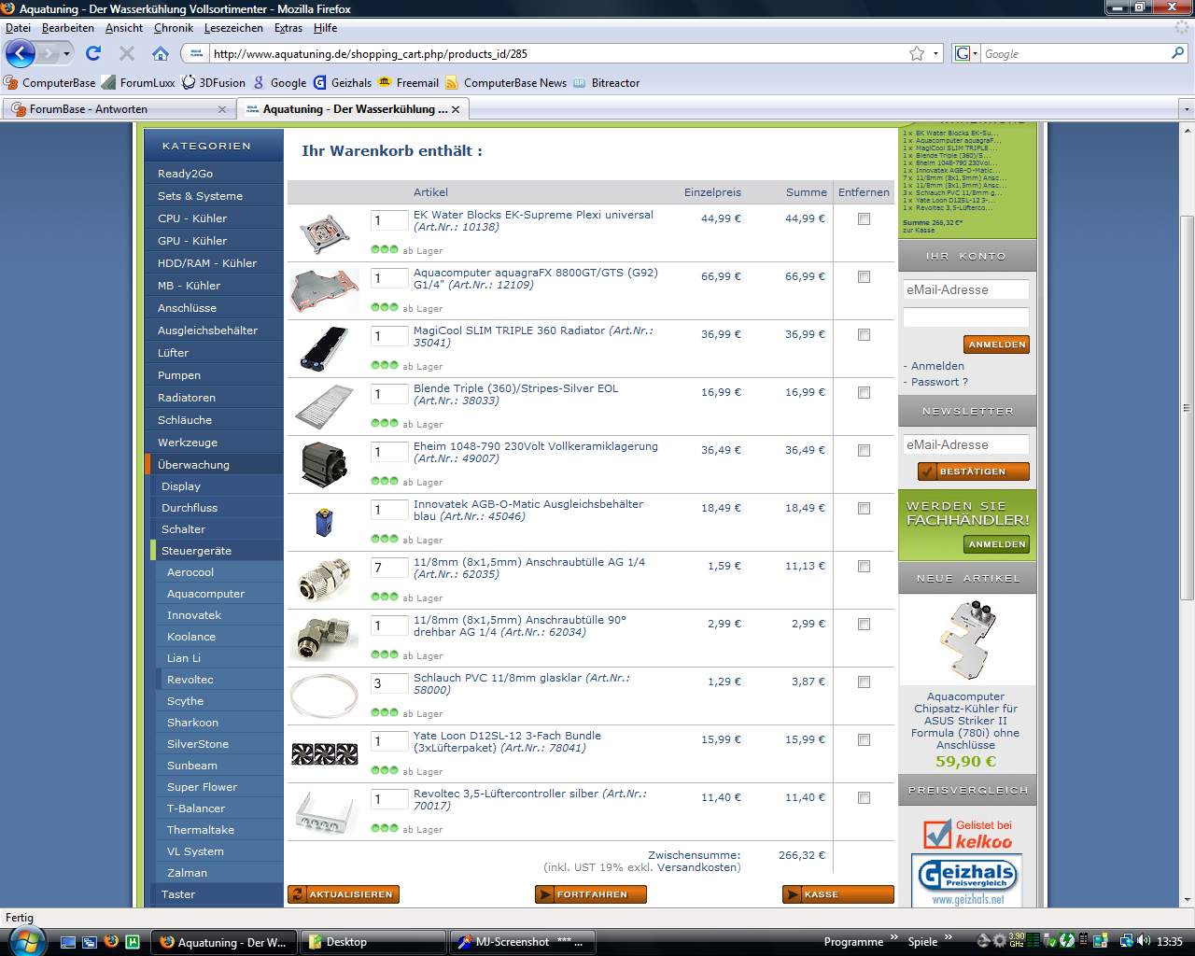Open the back-history dropdown arrow
The height and width of the screenshot is (956, 1195).
[66, 53]
